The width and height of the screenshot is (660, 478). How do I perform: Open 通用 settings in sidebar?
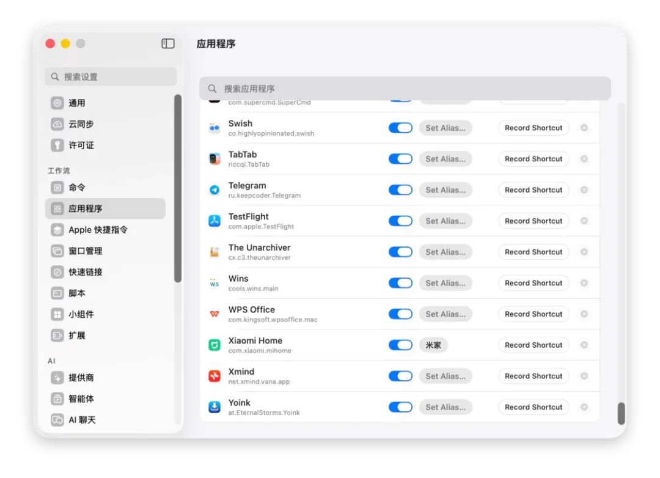click(x=105, y=103)
